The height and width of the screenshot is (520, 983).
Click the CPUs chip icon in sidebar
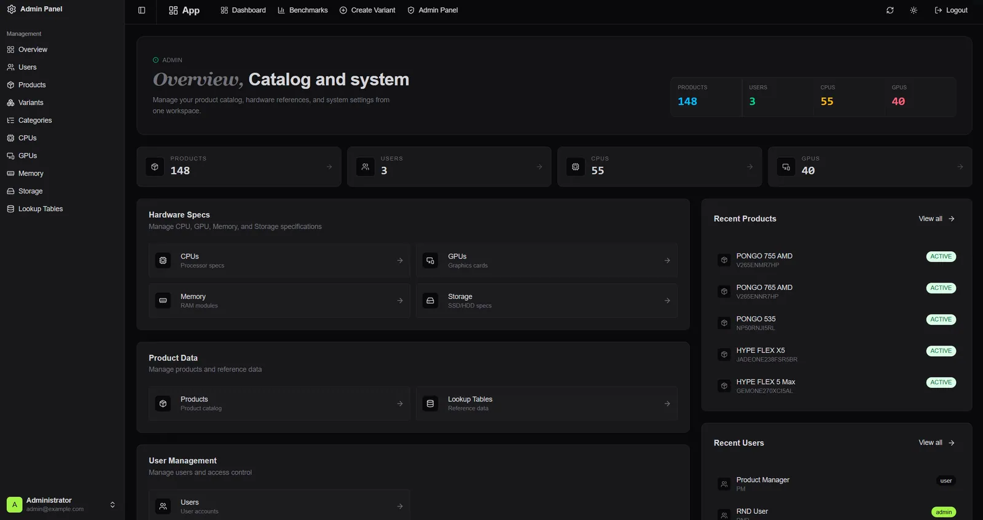[x=10, y=138]
